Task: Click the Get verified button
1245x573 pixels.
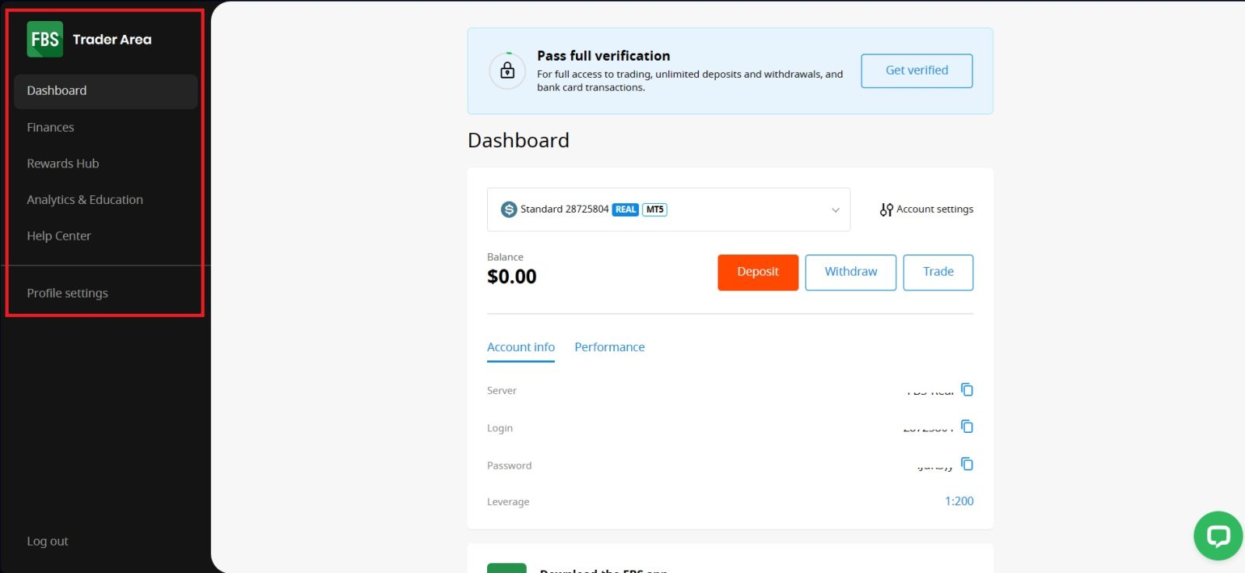Action: pos(917,70)
